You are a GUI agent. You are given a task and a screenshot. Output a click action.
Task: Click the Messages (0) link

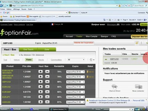pos(113,24)
